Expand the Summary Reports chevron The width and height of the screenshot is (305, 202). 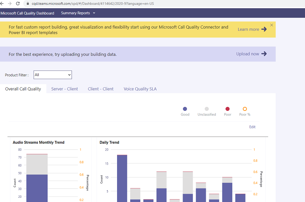click(94, 13)
